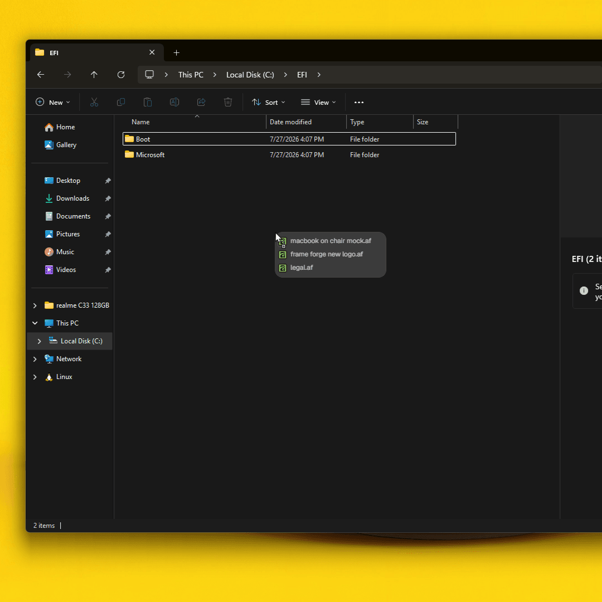Click EFI in the breadcrumb

pos(302,75)
